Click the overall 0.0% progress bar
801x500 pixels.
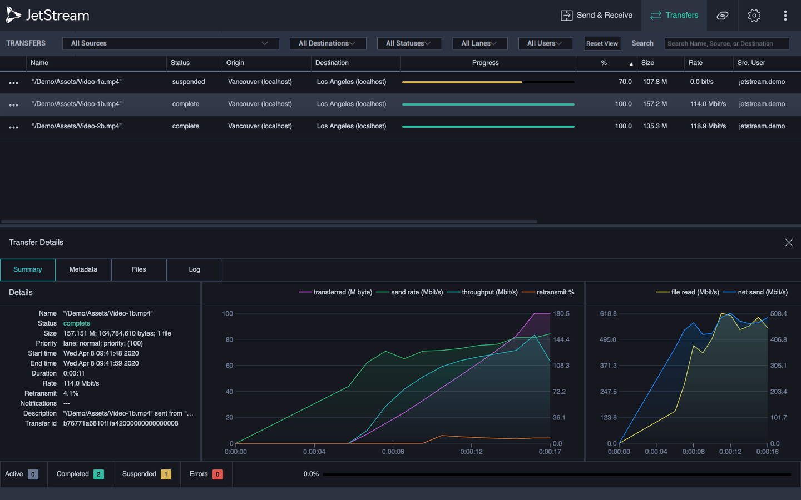pyautogui.click(x=557, y=474)
